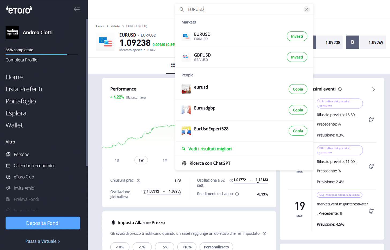Click info icon next to Oscillazione a 52 sett.
The width and height of the screenshot is (390, 250).
[231, 180]
